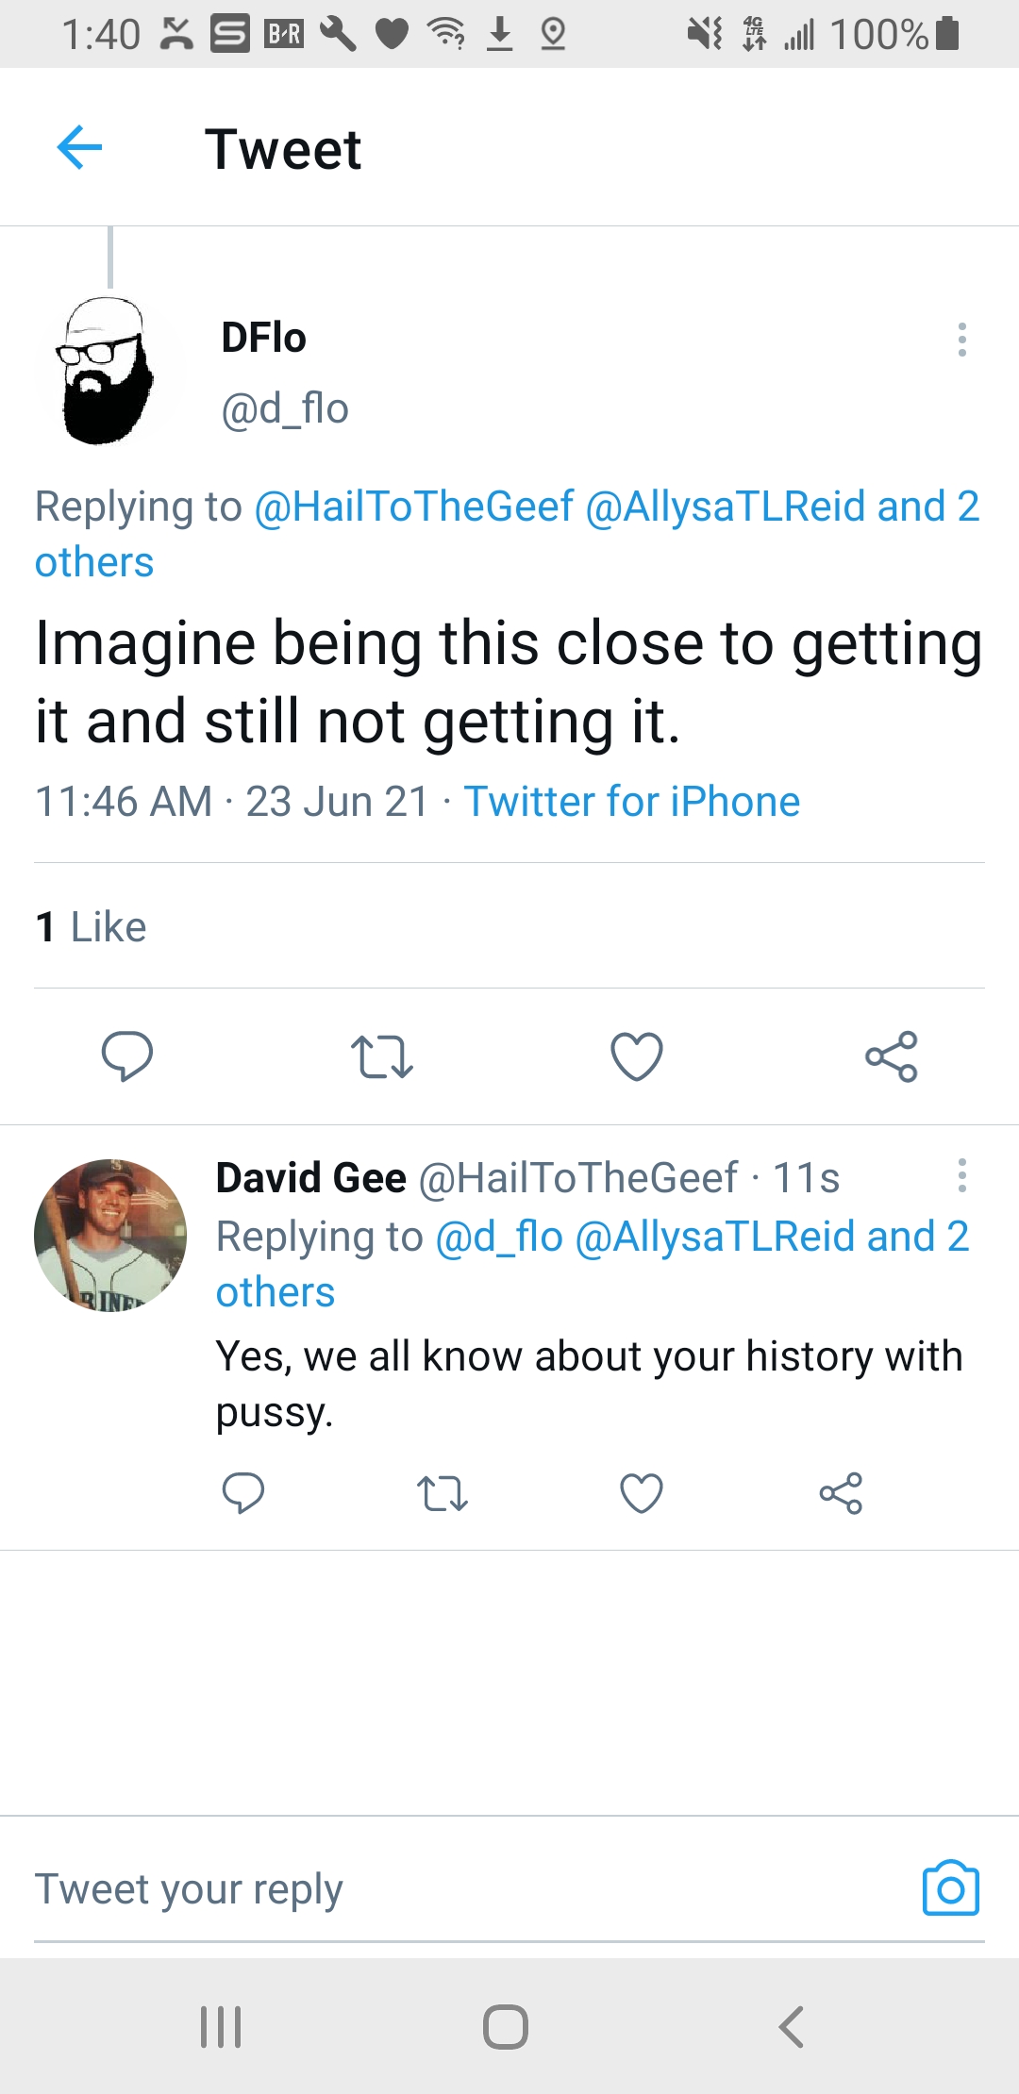This screenshot has width=1019, height=2094.
Task: Open overflow menu on David Gee's reply
Action: (961, 1175)
